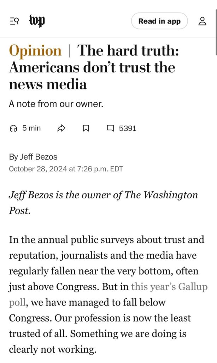Screen dimensions: 217x363
Task: Open the Opinion section link
Action: [35, 50]
